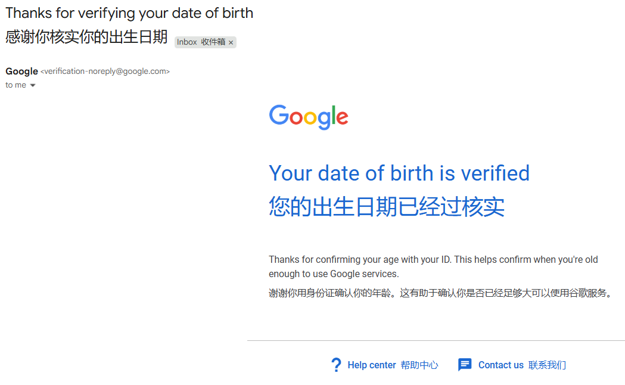
Task: Click the Chinese subject line 感谢你核实你的出生日期
Action: click(x=86, y=37)
